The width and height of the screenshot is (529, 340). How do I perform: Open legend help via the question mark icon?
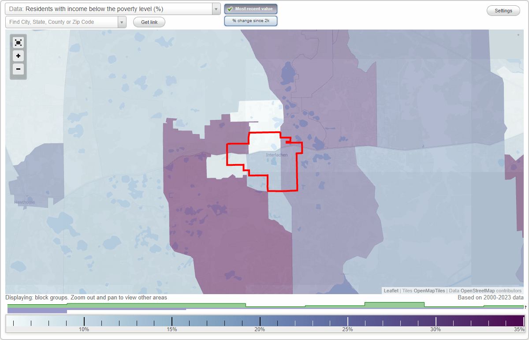(525, 307)
